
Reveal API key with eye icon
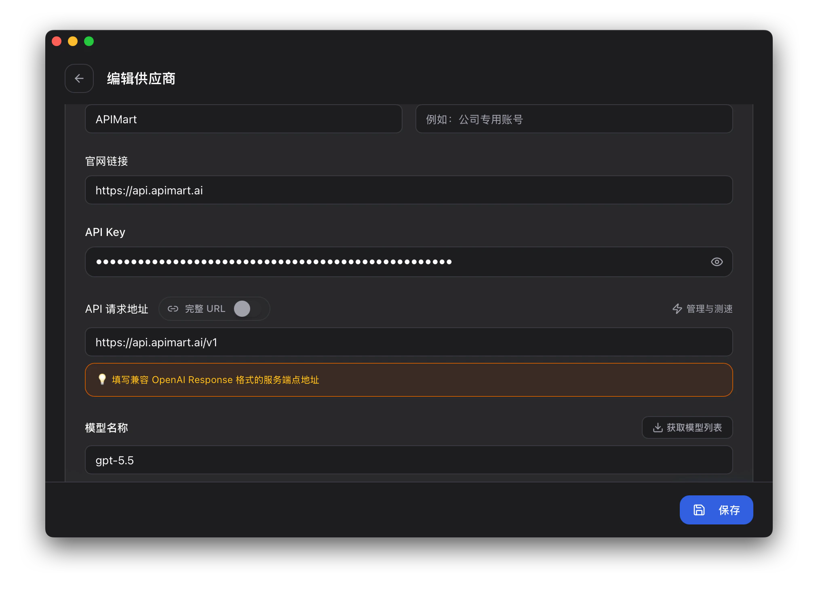[717, 262]
